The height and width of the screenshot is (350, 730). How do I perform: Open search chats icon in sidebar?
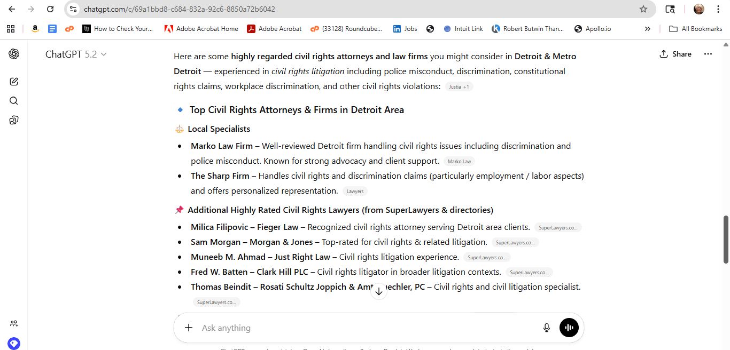[x=14, y=101]
